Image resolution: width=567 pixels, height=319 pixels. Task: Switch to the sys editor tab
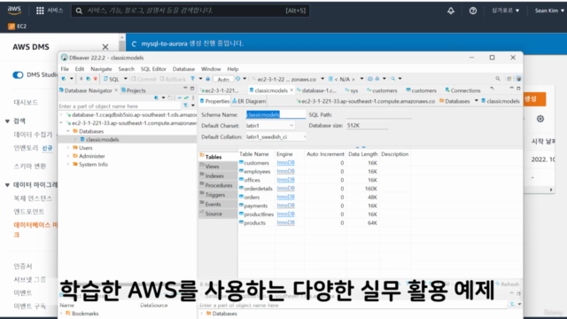pyautogui.click(x=352, y=90)
